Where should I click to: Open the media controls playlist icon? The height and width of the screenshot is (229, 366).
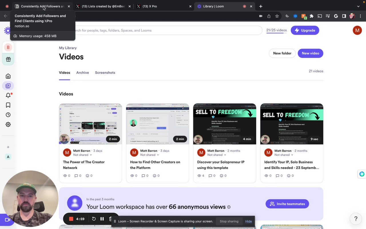click(328, 16)
